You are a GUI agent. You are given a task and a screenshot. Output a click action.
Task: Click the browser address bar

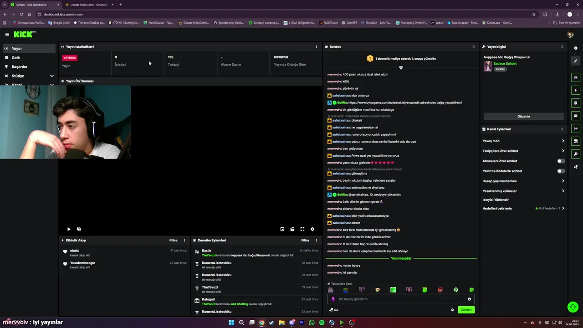282,14
